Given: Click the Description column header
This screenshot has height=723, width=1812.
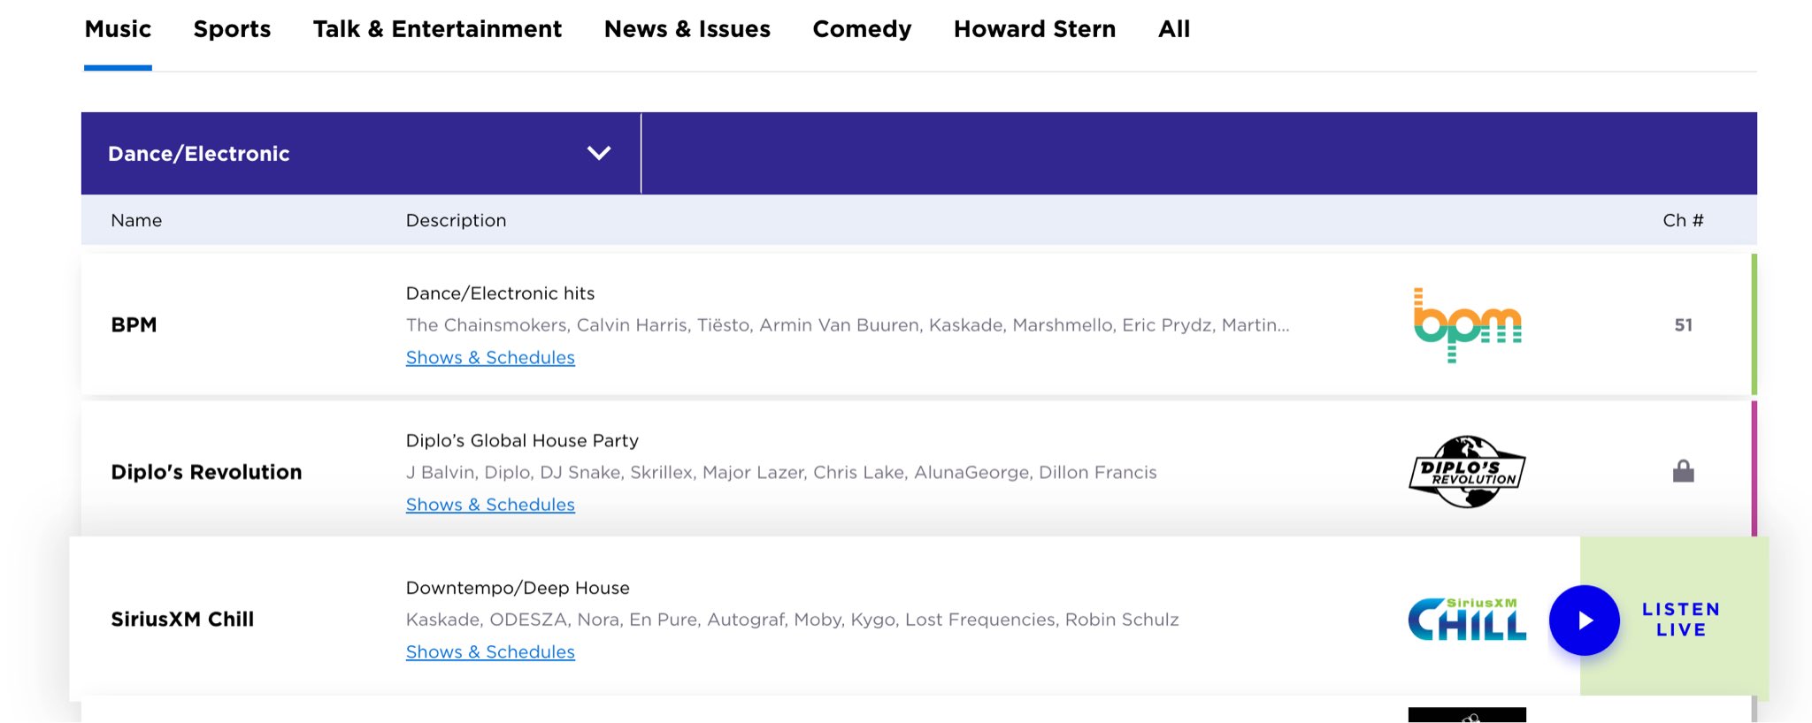Looking at the screenshot, I should pyautogui.click(x=456, y=220).
